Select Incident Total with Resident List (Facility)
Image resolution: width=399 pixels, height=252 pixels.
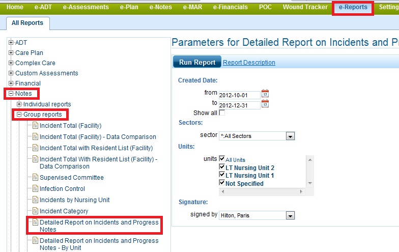(96, 148)
